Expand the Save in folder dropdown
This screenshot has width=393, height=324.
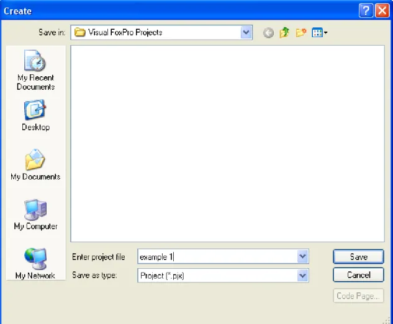pos(246,32)
